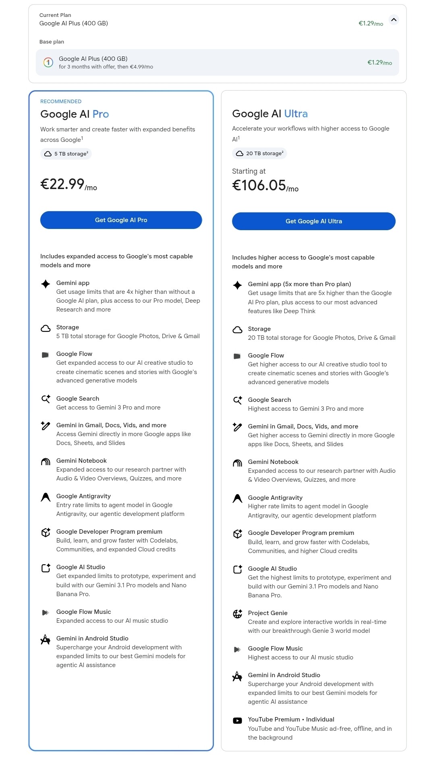Click the Google AI Studio icon in Pro plan
This screenshot has height=759, width=435.
[46, 568]
